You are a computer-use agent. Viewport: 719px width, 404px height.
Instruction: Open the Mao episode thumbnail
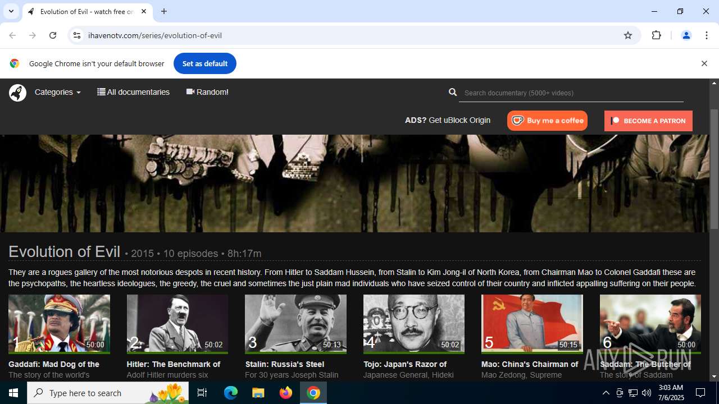[x=532, y=324]
